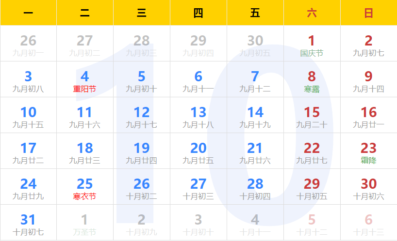Select October 8 寒露 cell
The image size is (397, 241).
pos(312,80)
